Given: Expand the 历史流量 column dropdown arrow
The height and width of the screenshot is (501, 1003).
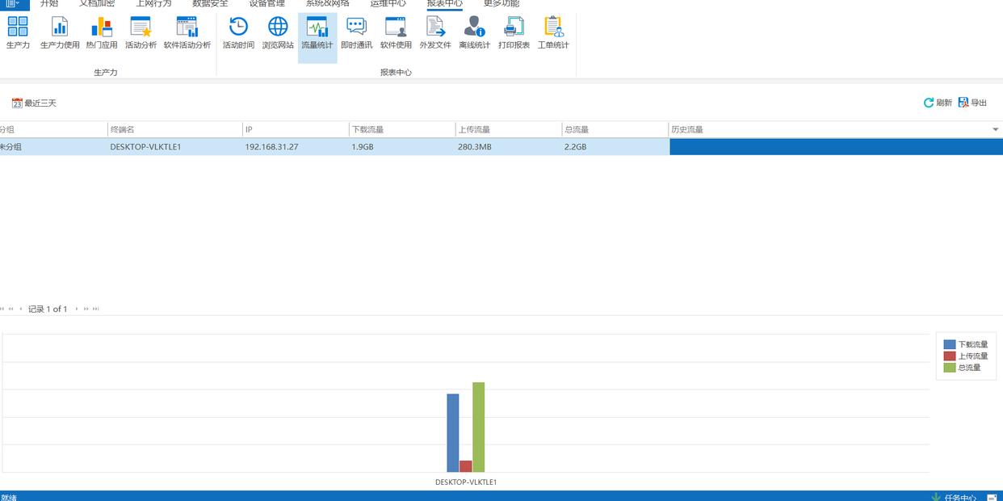Looking at the screenshot, I should (x=995, y=130).
